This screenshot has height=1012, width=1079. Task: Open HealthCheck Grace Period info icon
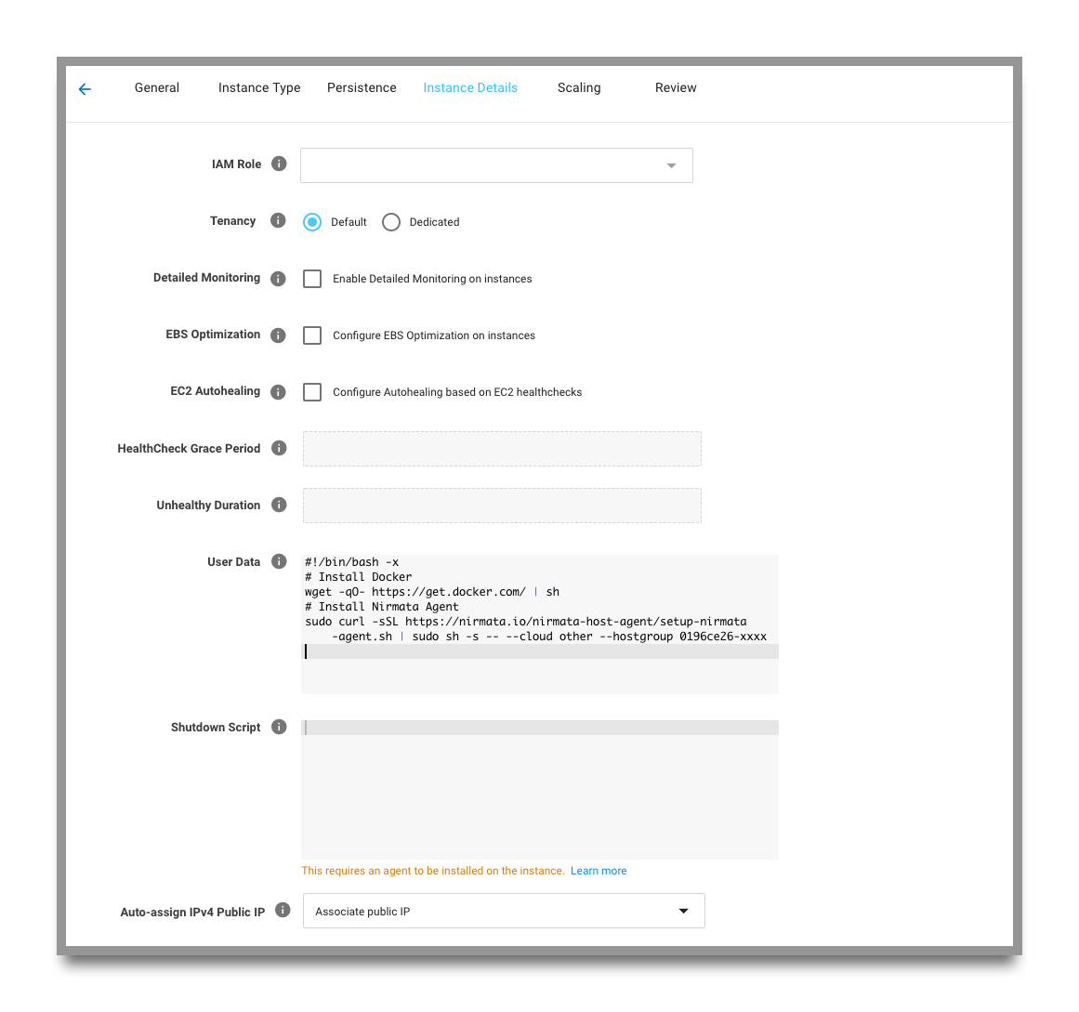279,448
